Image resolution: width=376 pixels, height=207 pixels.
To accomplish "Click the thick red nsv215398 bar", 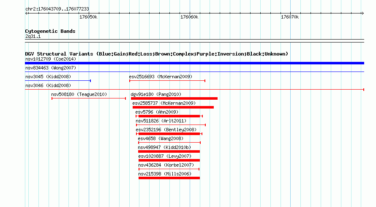I will click(x=169, y=178).
